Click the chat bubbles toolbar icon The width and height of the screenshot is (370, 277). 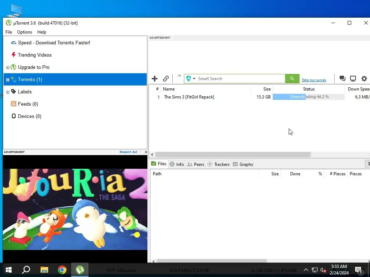click(x=343, y=78)
